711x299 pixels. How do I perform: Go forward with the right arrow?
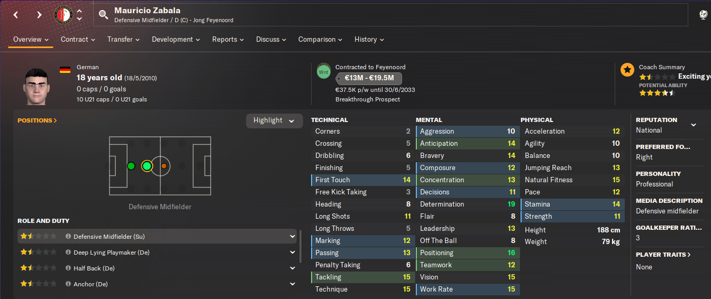pos(39,15)
